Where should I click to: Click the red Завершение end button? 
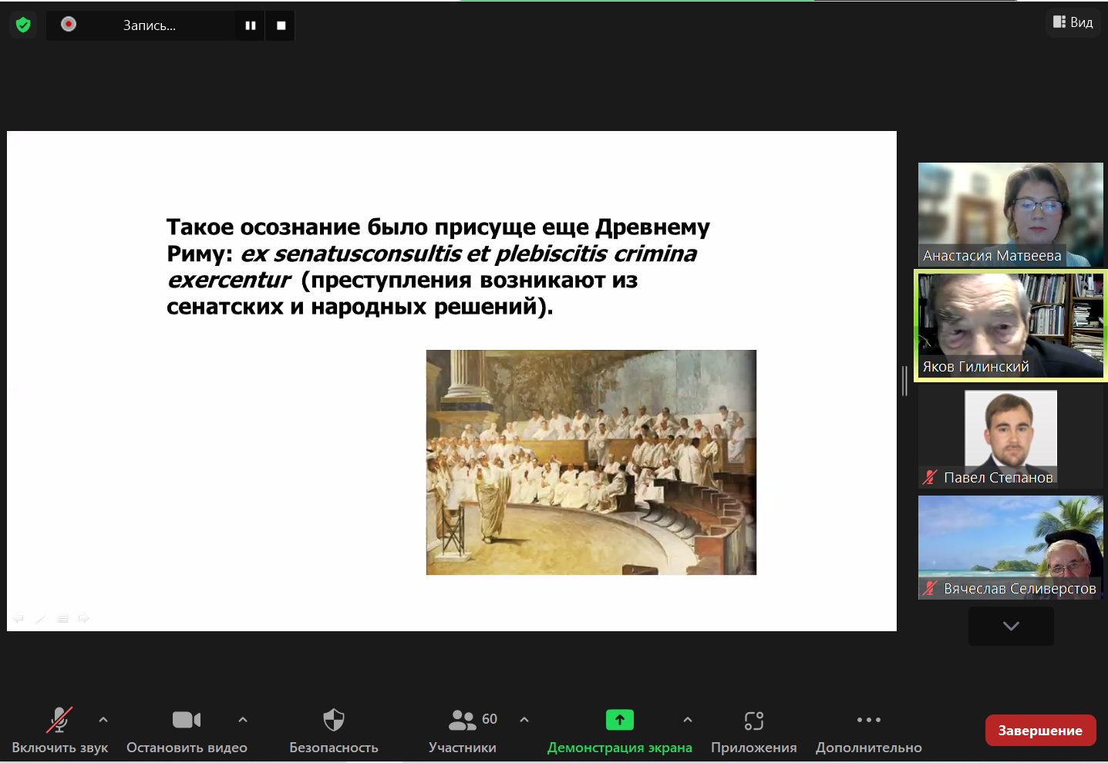1040,731
